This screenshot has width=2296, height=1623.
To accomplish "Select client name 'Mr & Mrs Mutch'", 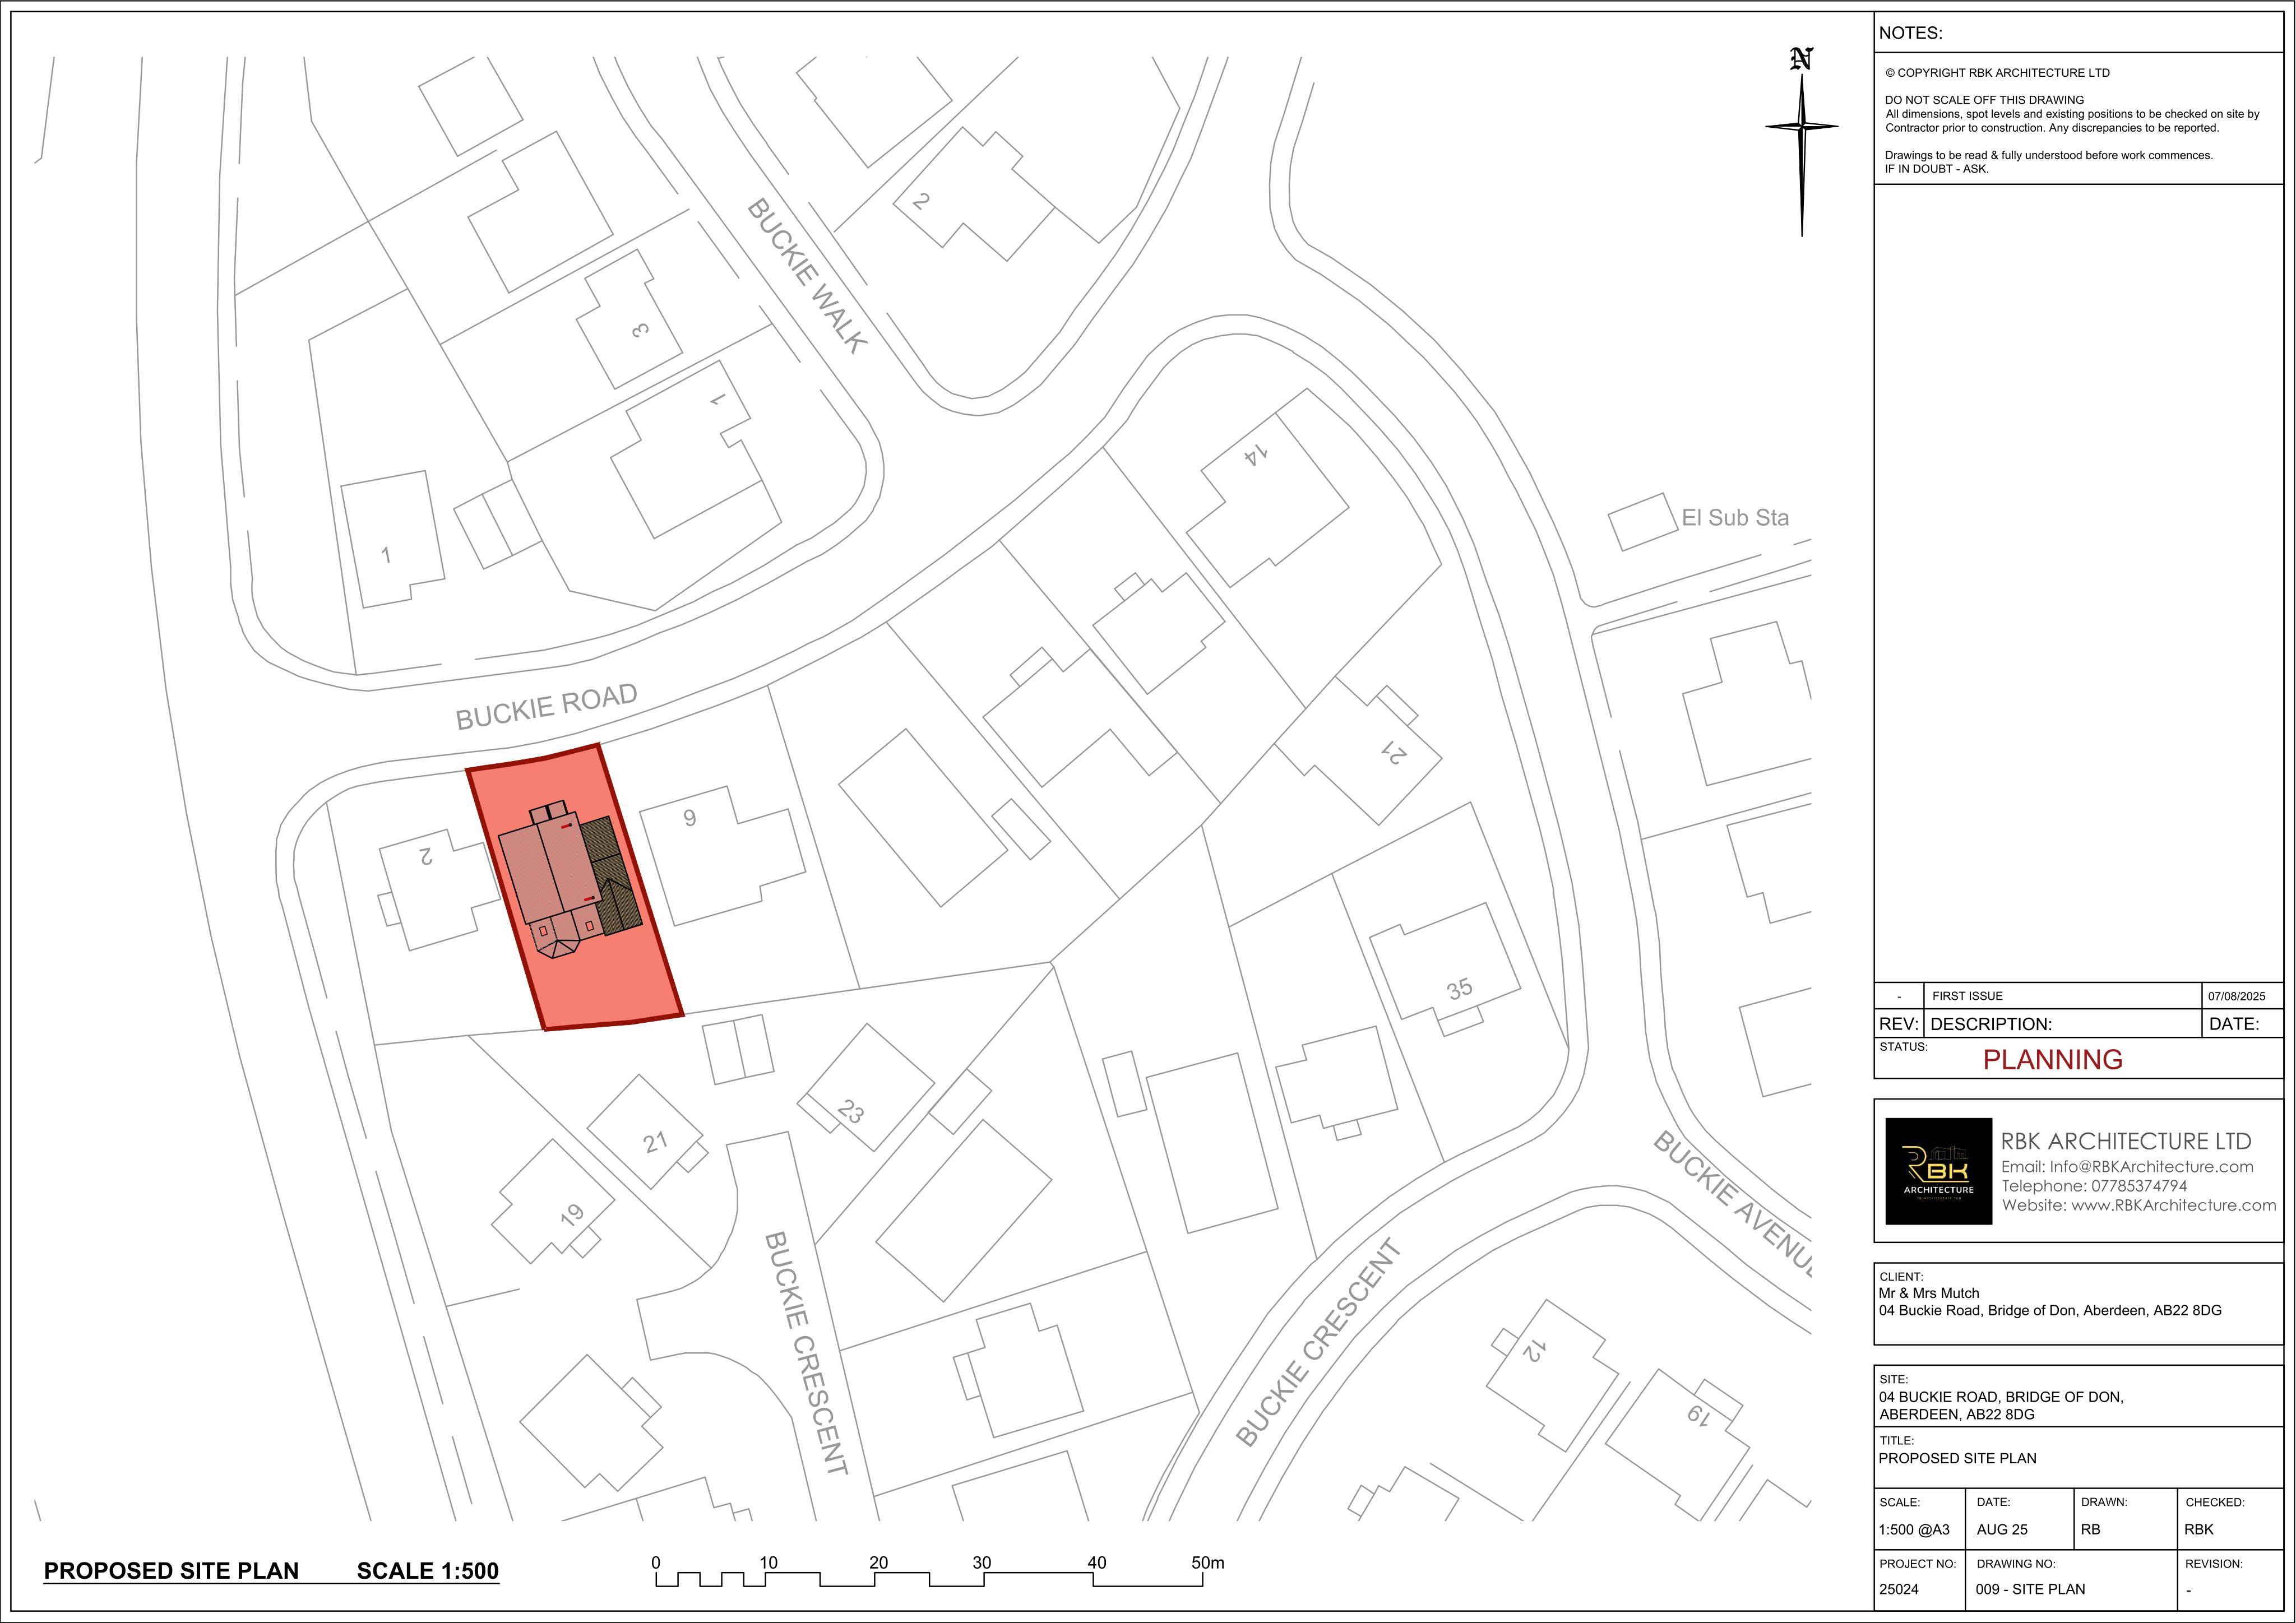I will 1928,1293.
